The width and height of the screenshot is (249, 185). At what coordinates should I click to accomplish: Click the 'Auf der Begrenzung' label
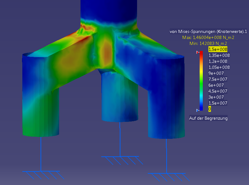click(208, 118)
